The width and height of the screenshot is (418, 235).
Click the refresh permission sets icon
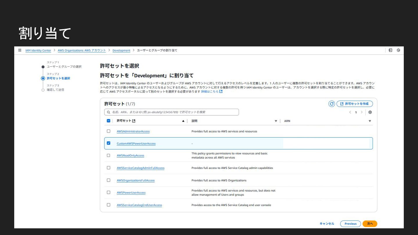(332, 104)
